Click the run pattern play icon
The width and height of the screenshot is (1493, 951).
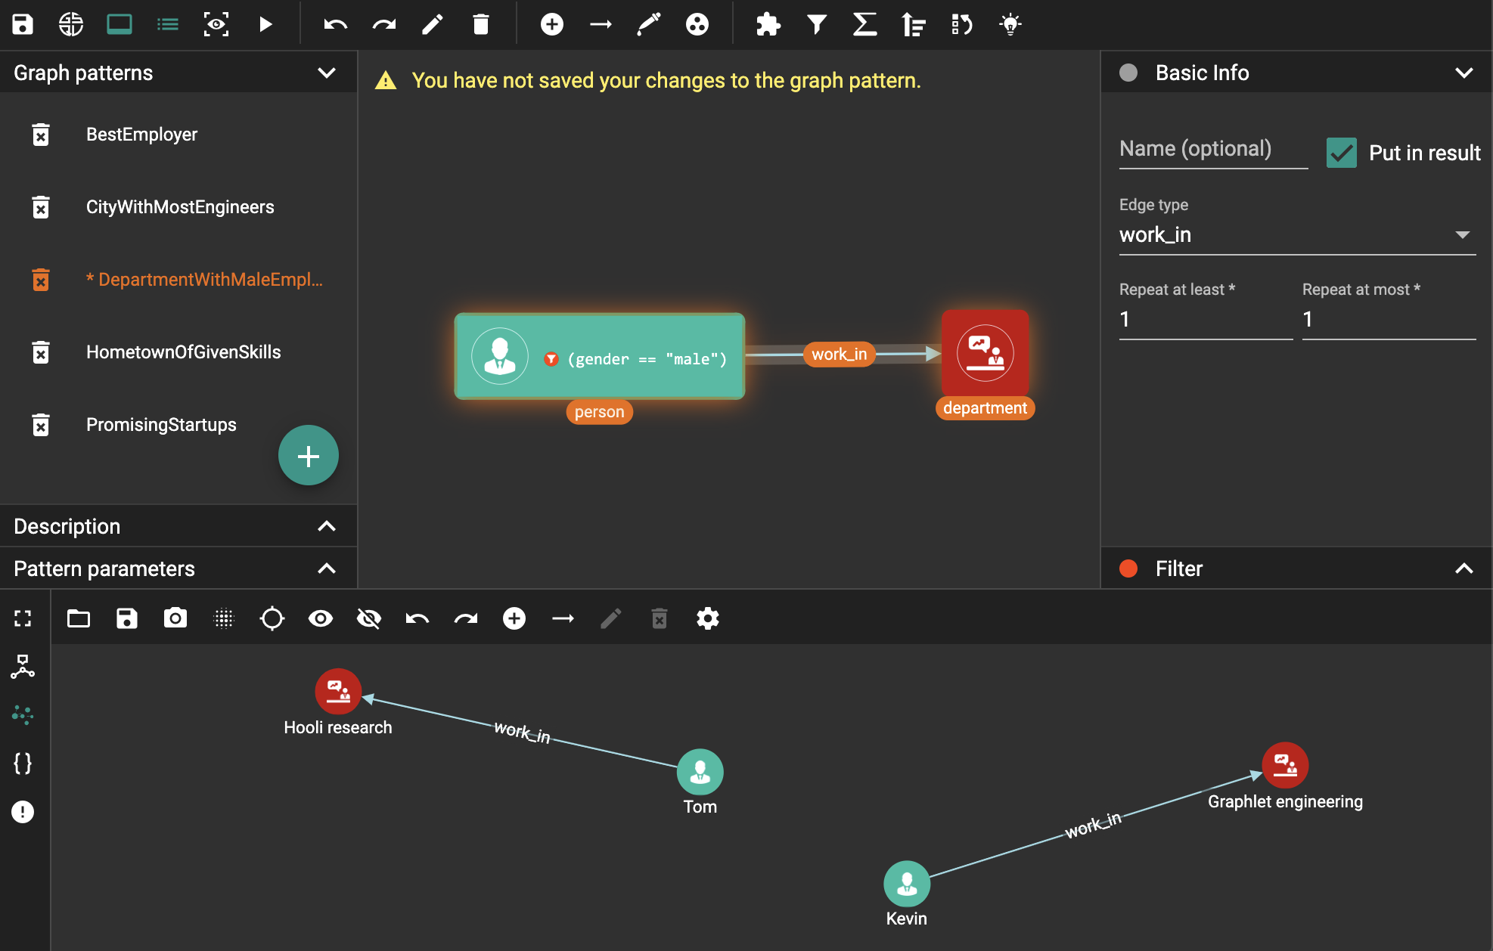265,24
